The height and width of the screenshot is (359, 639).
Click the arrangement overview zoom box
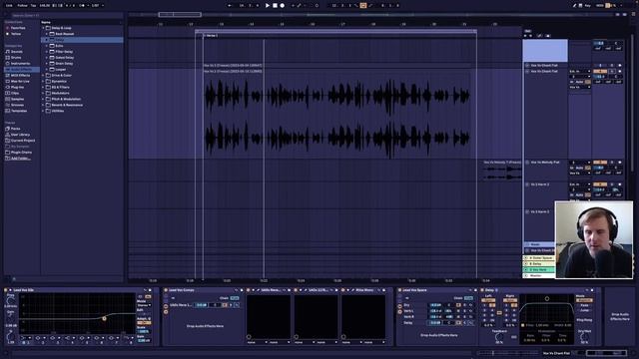[180, 15]
